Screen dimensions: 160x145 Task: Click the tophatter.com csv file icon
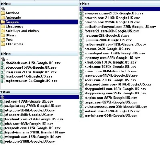click(x=2, y=81)
